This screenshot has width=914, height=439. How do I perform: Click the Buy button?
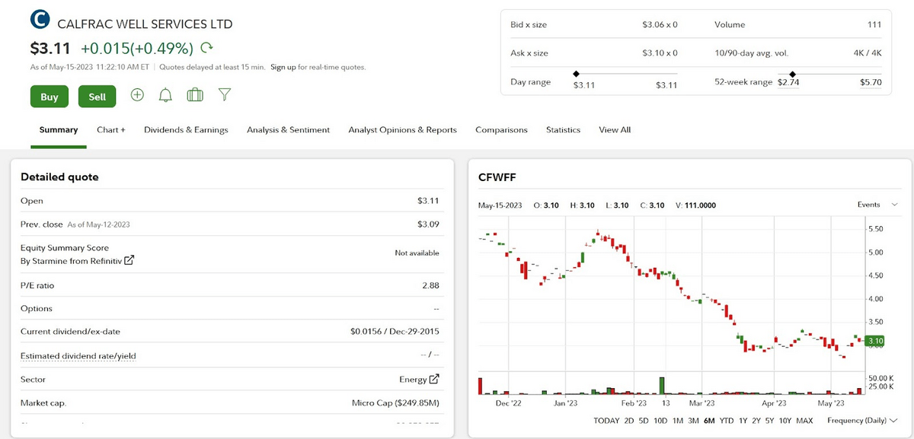click(49, 97)
